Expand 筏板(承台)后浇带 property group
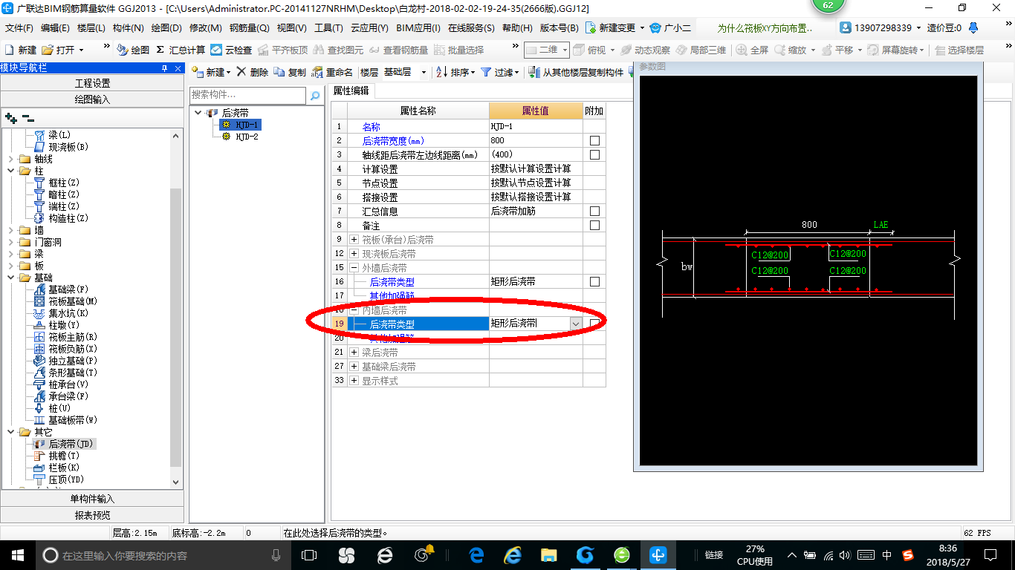 [x=354, y=240]
